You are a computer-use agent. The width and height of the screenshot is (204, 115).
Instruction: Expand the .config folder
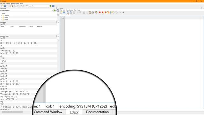click(1, 19)
